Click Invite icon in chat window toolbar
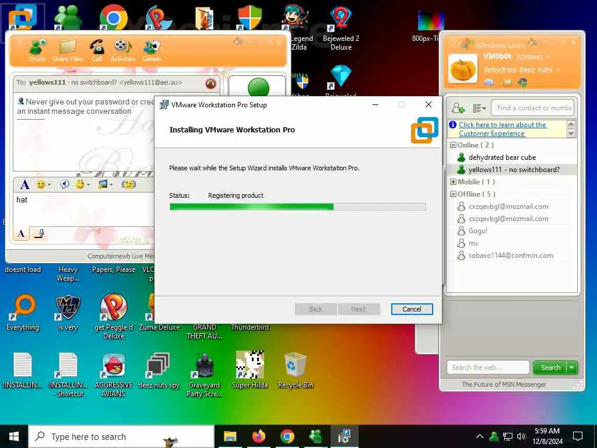This screenshot has width=597, height=448. [38, 50]
